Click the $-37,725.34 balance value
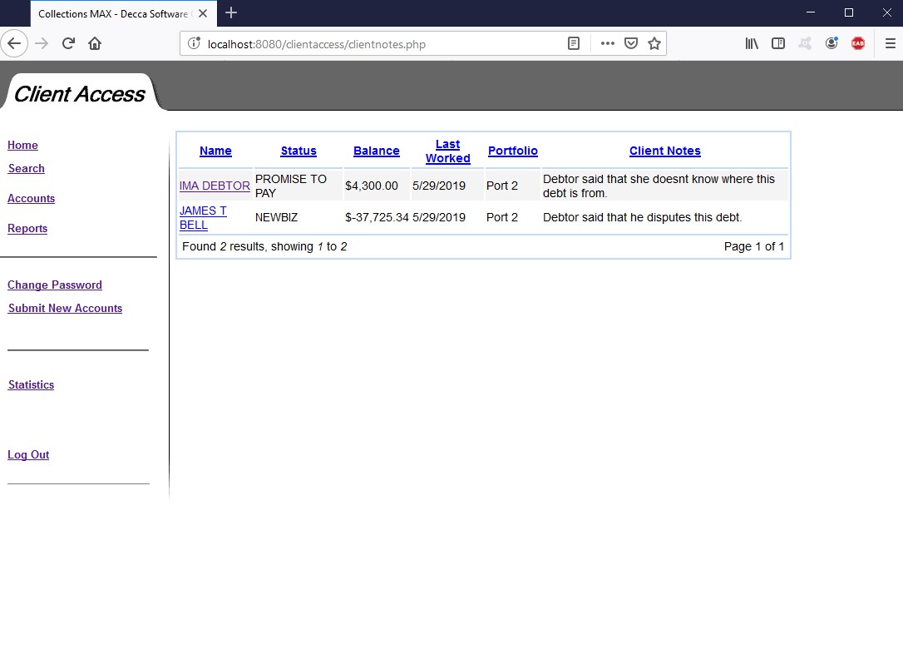903x664 pixels. [377, 217]
